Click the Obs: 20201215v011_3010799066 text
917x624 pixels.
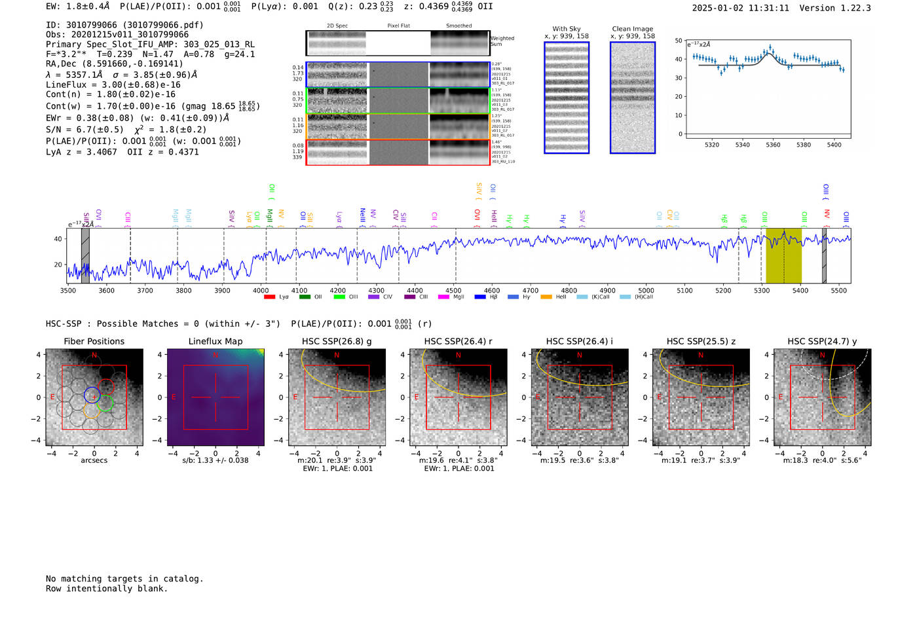coord(117,35)
